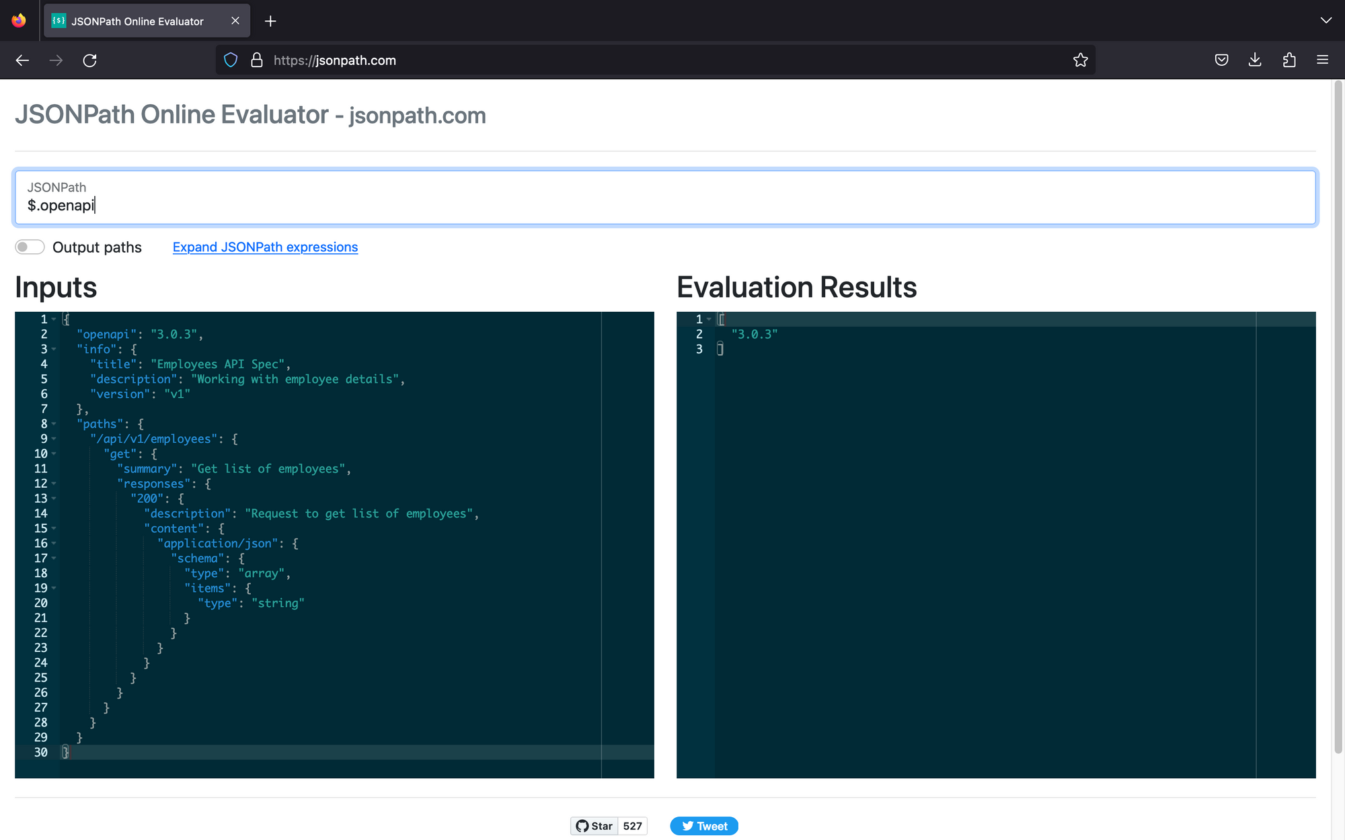Collapse the root object on input line 1

(x=54, y=319)
